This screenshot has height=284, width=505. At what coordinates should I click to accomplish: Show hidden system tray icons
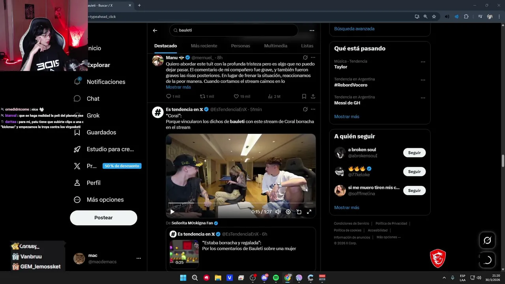444,278
